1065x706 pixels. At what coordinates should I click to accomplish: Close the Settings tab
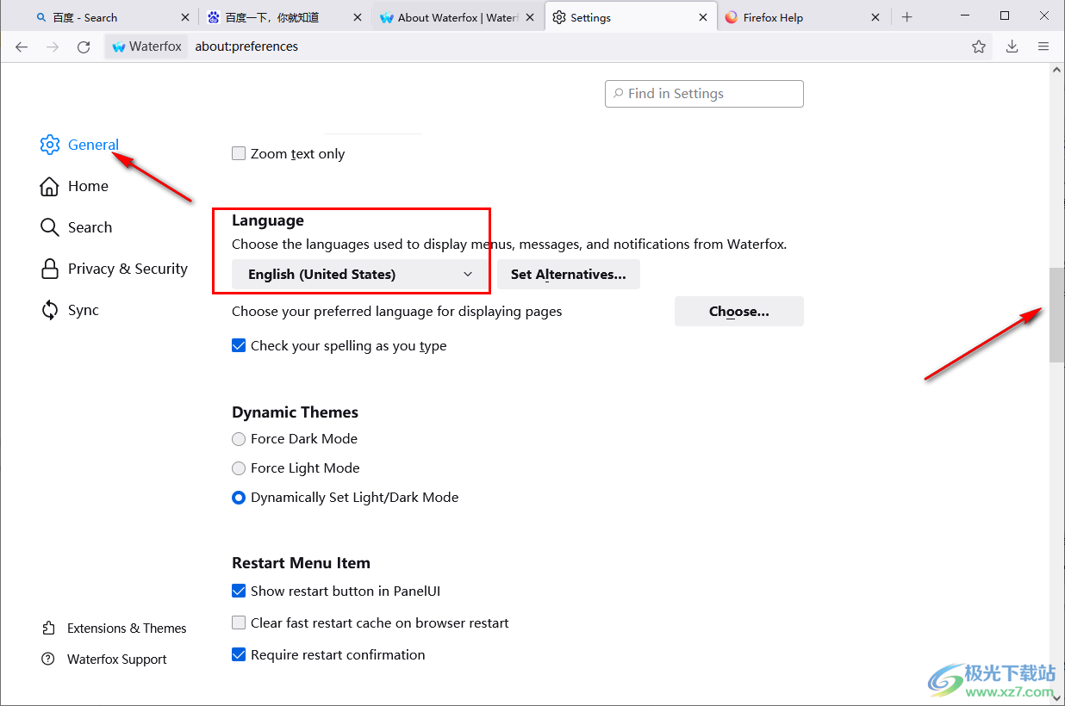[x=703, y=17]
